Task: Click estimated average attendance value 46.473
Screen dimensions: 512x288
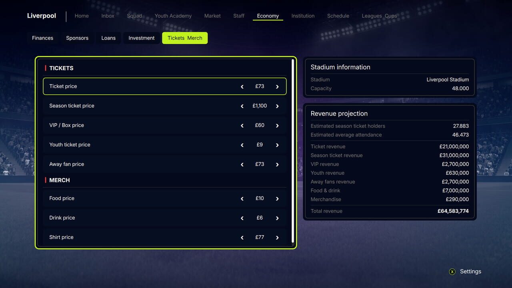Action: 461,135
